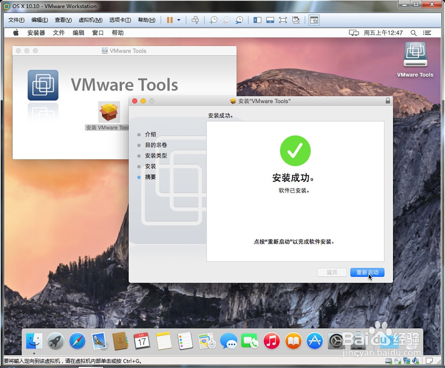Click the message log icon in VMware status bar
This screenshot has width=445, height=368.
pos(429,361)
